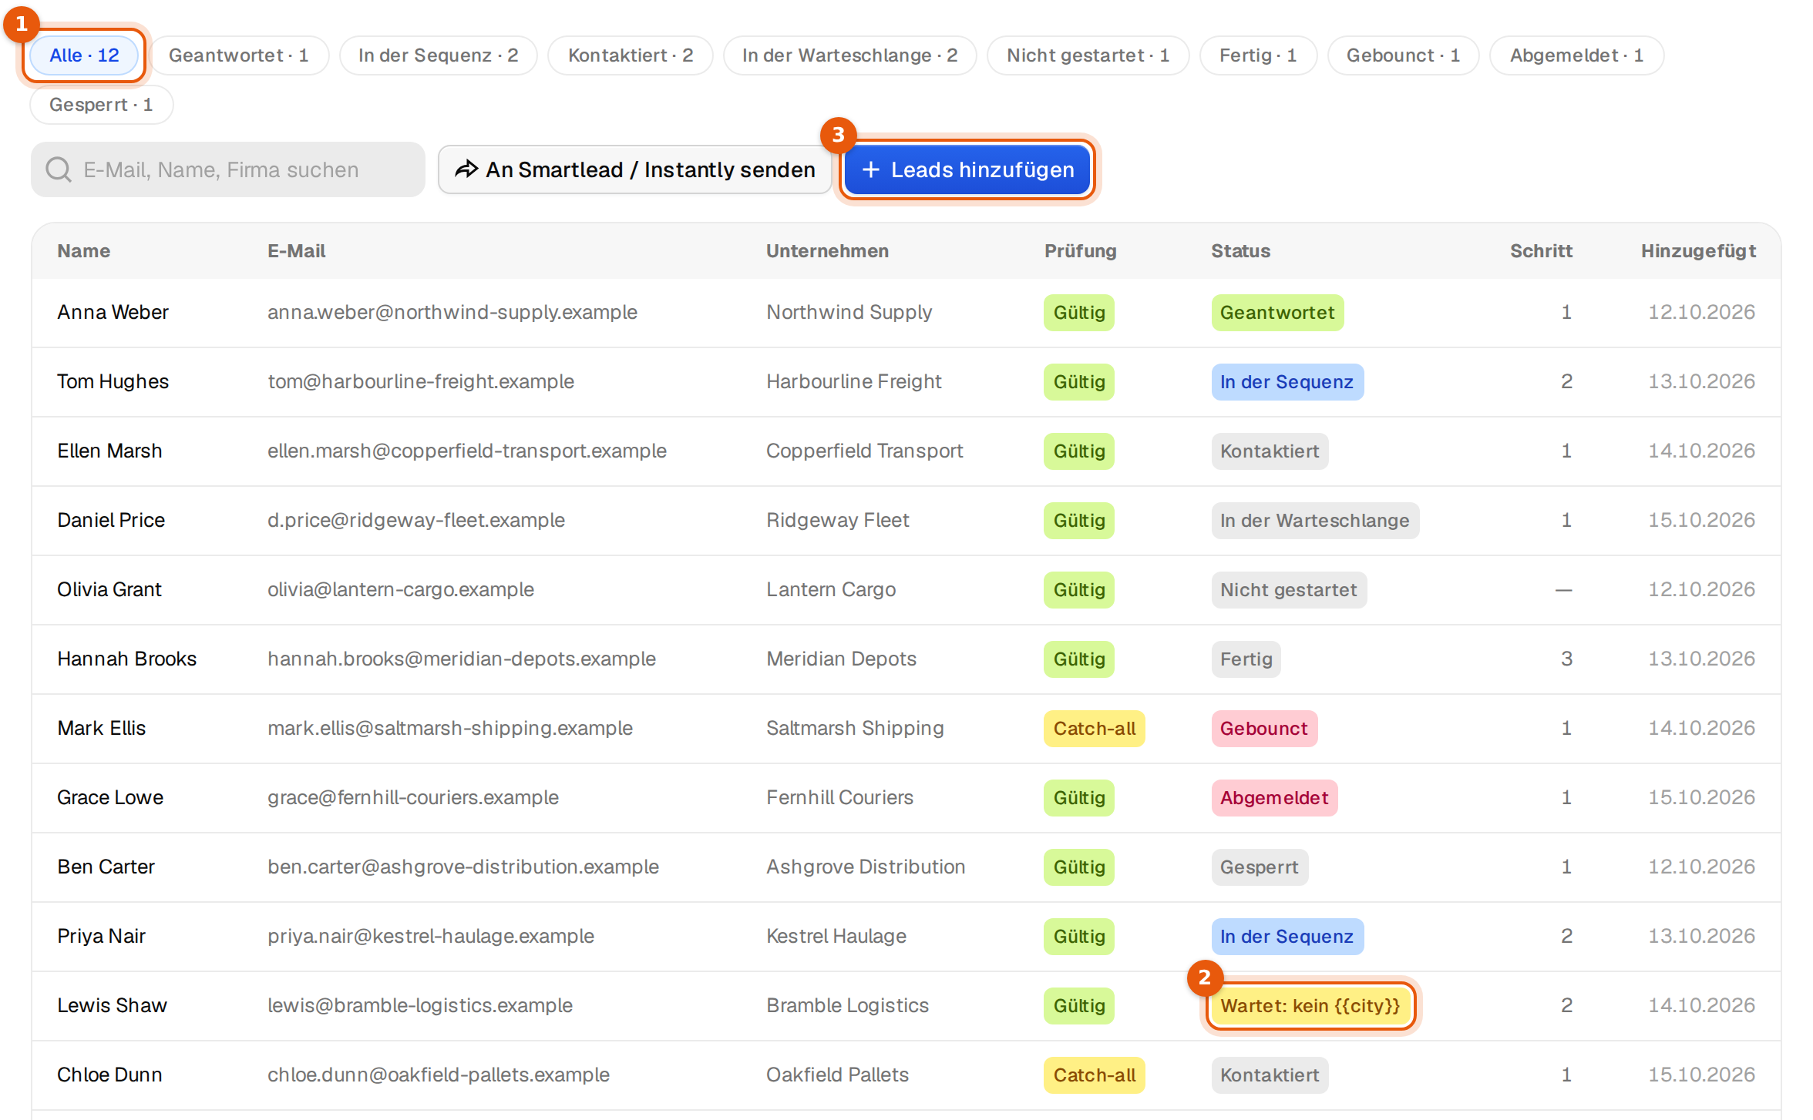Click Copperfield Transport company cell
The image size is (1813, 1120).
coord(865,451)
